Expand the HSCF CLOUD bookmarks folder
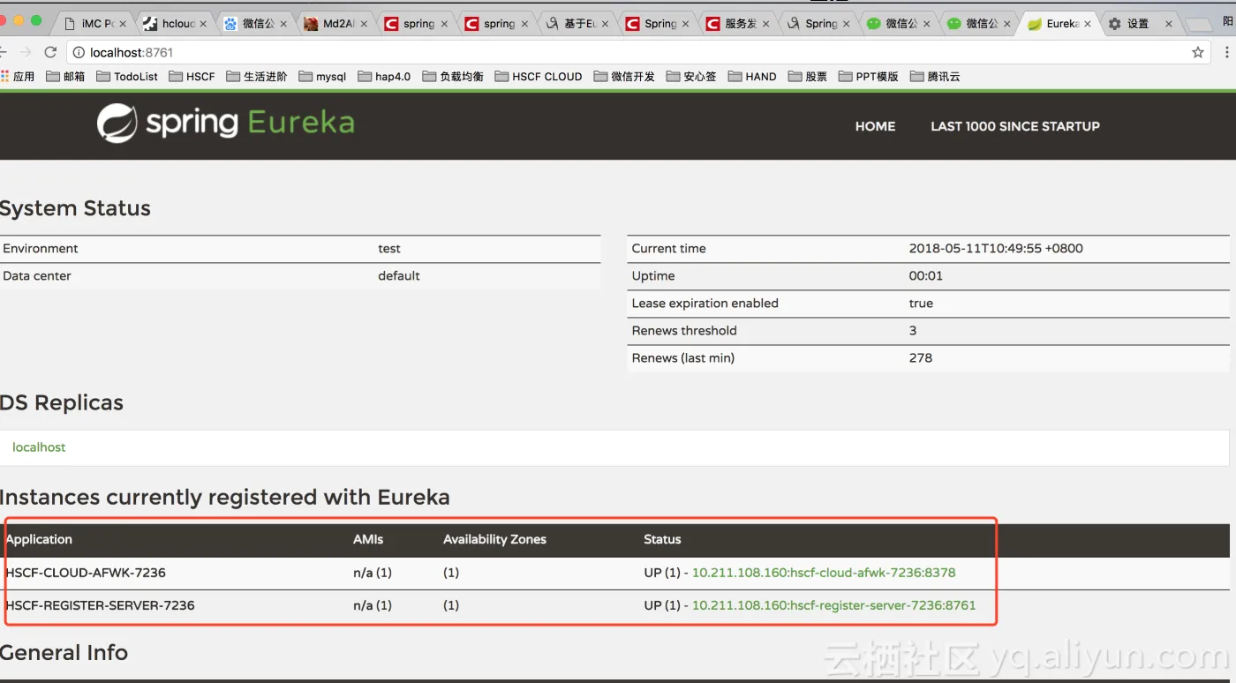 pyautogui.click(x=538, y=77)
